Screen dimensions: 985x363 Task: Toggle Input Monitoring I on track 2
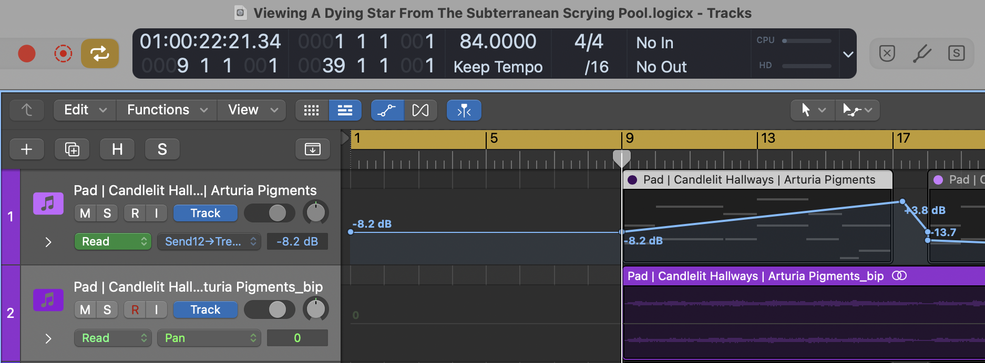point(156,310)
